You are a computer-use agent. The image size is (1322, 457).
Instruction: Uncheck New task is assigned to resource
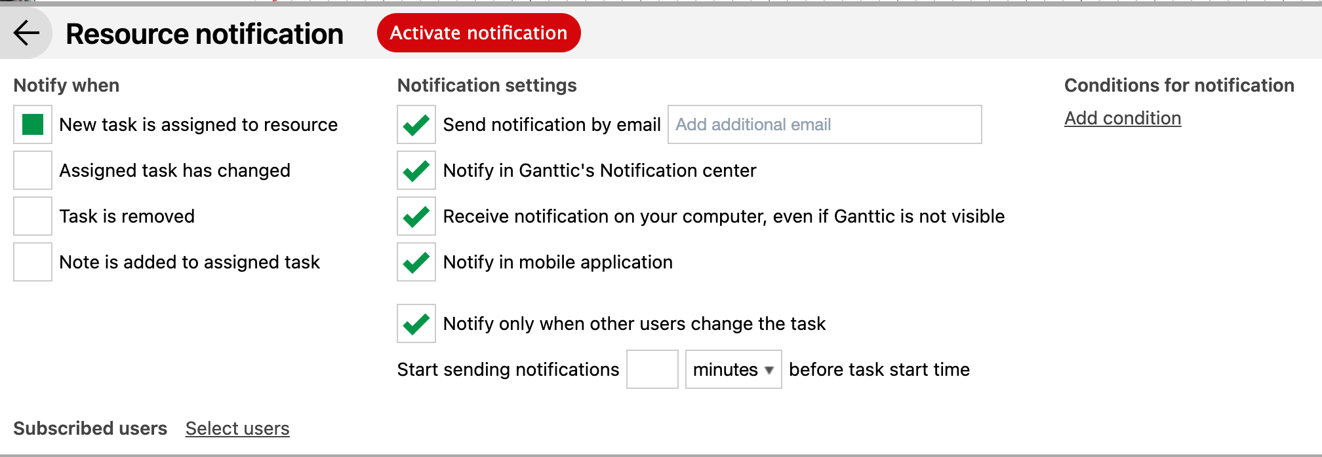tap(33, 124)
